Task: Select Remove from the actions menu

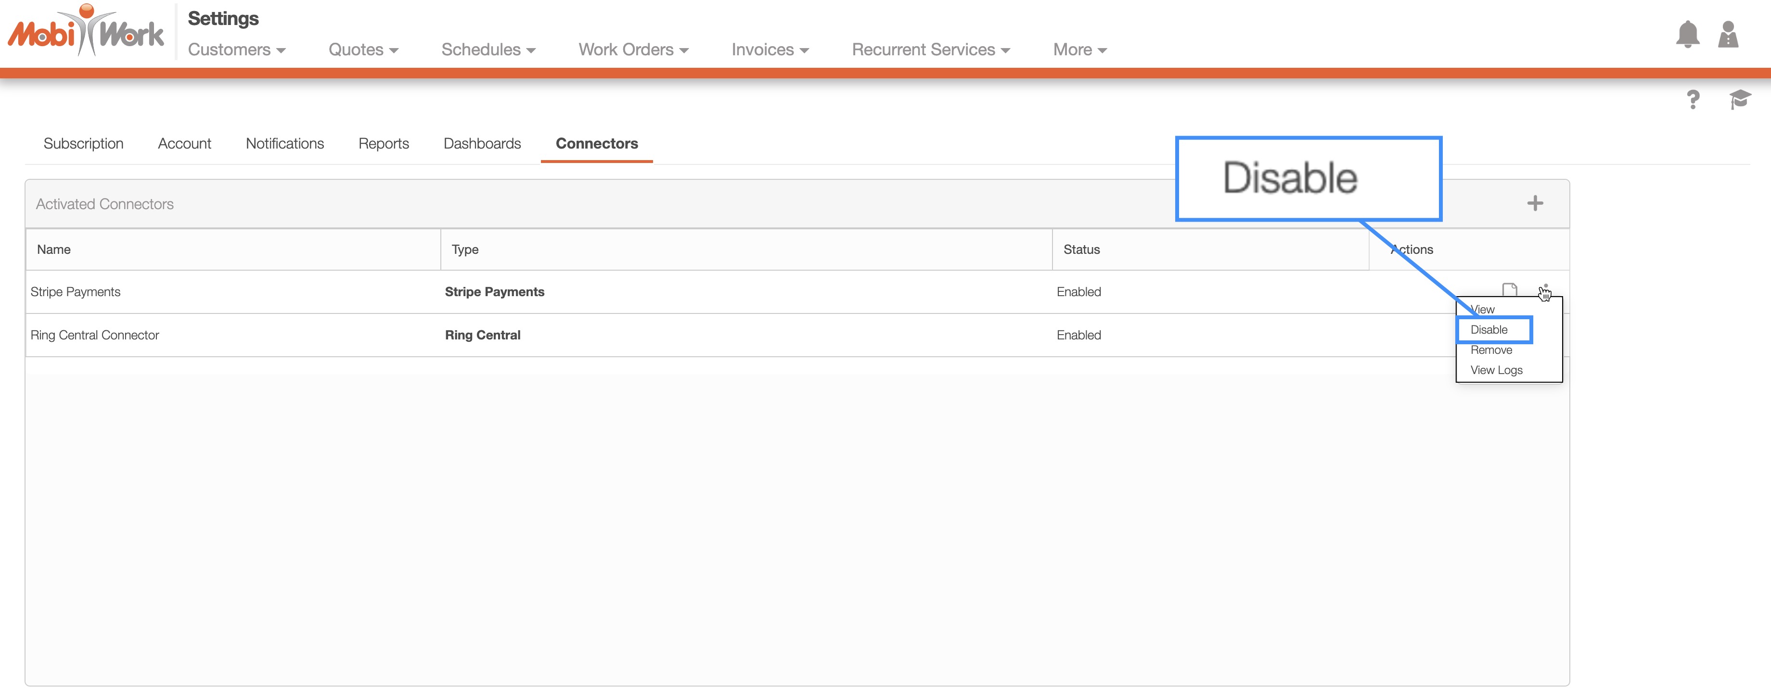Action: pos(1490,350)
